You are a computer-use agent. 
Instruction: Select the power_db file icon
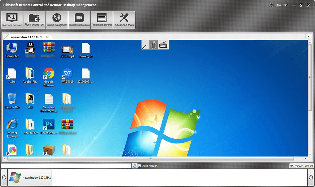pos(86,50)
